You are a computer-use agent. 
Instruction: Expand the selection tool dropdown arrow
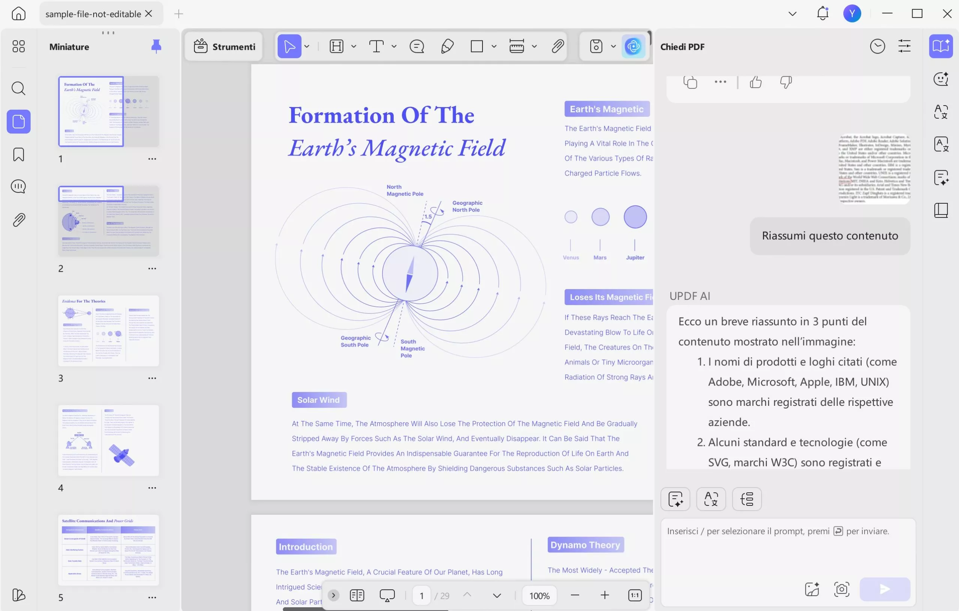coord(307,46)
